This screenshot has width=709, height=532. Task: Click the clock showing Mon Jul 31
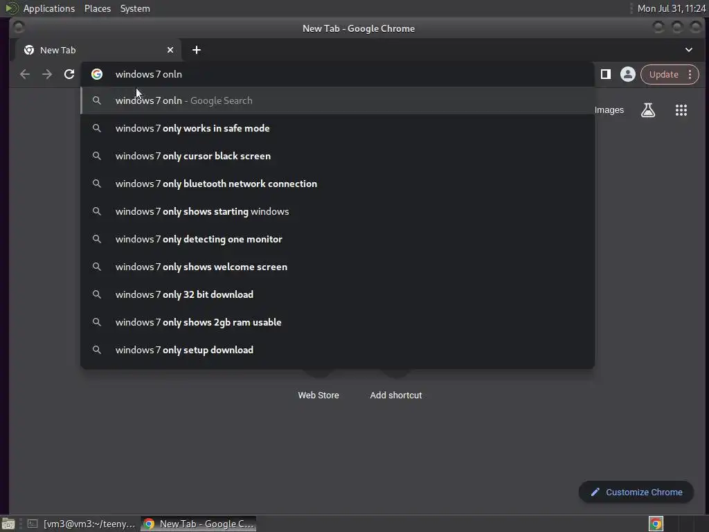[672, 8]
